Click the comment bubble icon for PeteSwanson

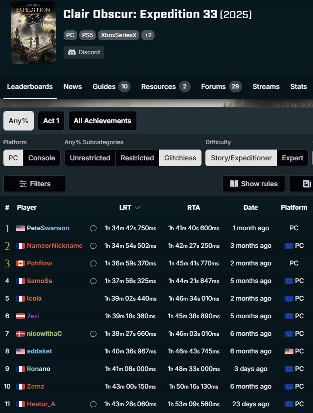pyautogui.click(x=93, y=228)
